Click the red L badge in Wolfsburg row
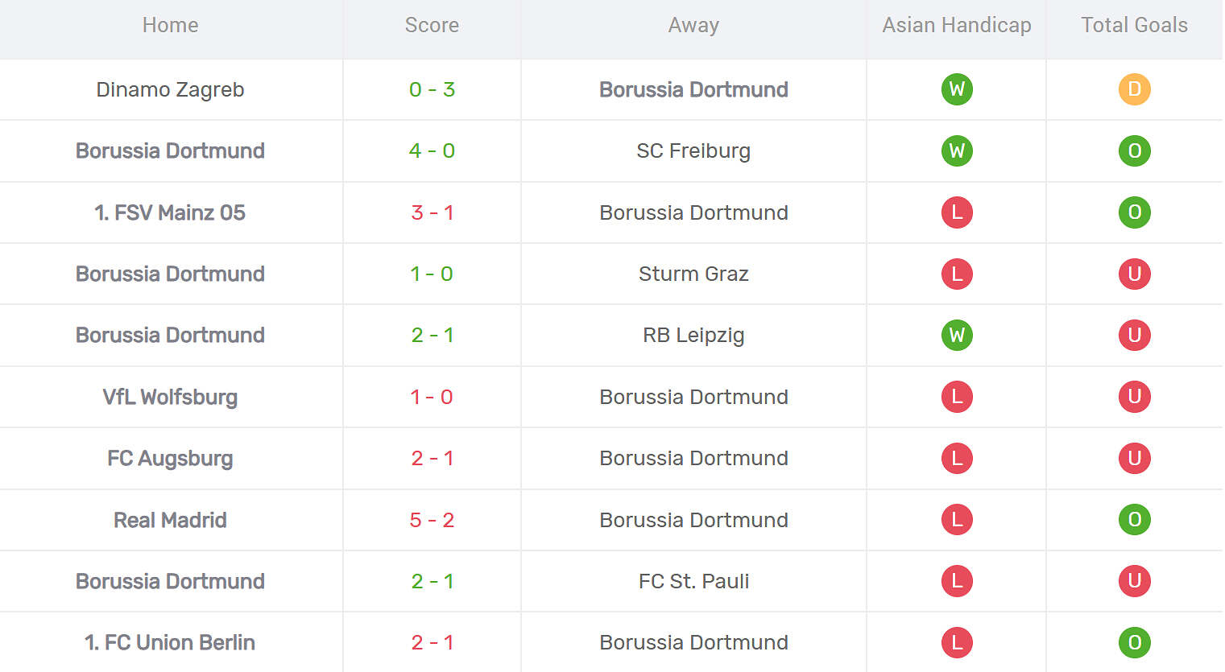Screen dimensions: 1225x672 957,397
